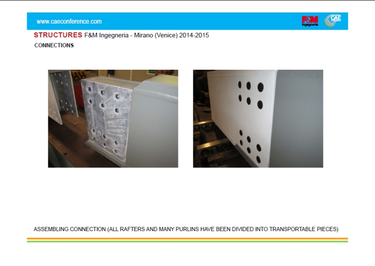Select the F&M Ingegneria Mirano (Venice) 2014-2015 text
This screenshot has height=266, width=375.
tap(146, 35)
